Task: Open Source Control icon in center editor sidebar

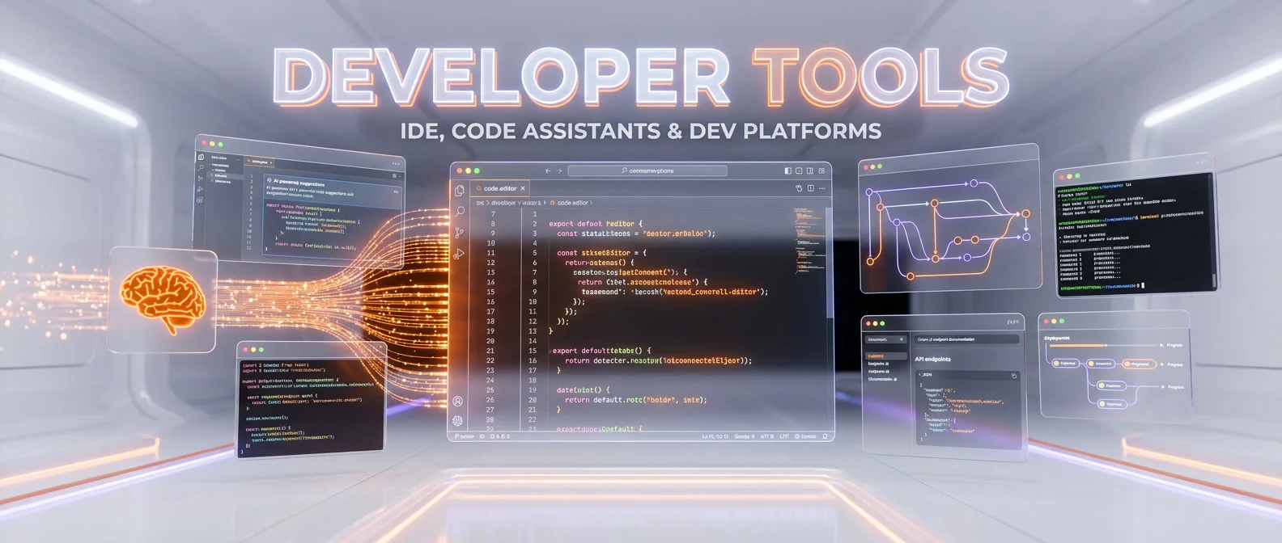Action: point(459,233)
